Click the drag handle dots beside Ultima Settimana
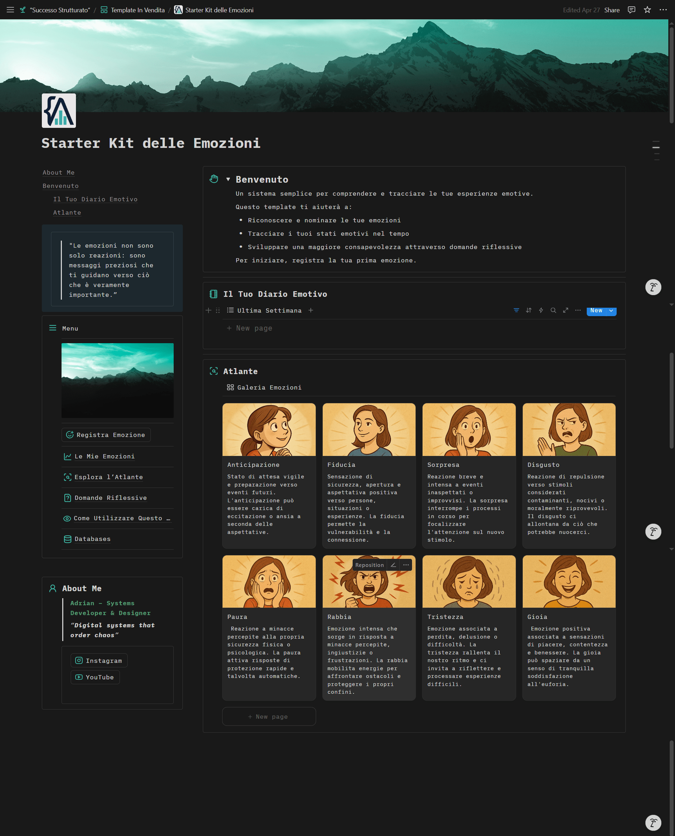Image resolution: width=675 pixels, height=836 pixels. [x=218, y=311]
